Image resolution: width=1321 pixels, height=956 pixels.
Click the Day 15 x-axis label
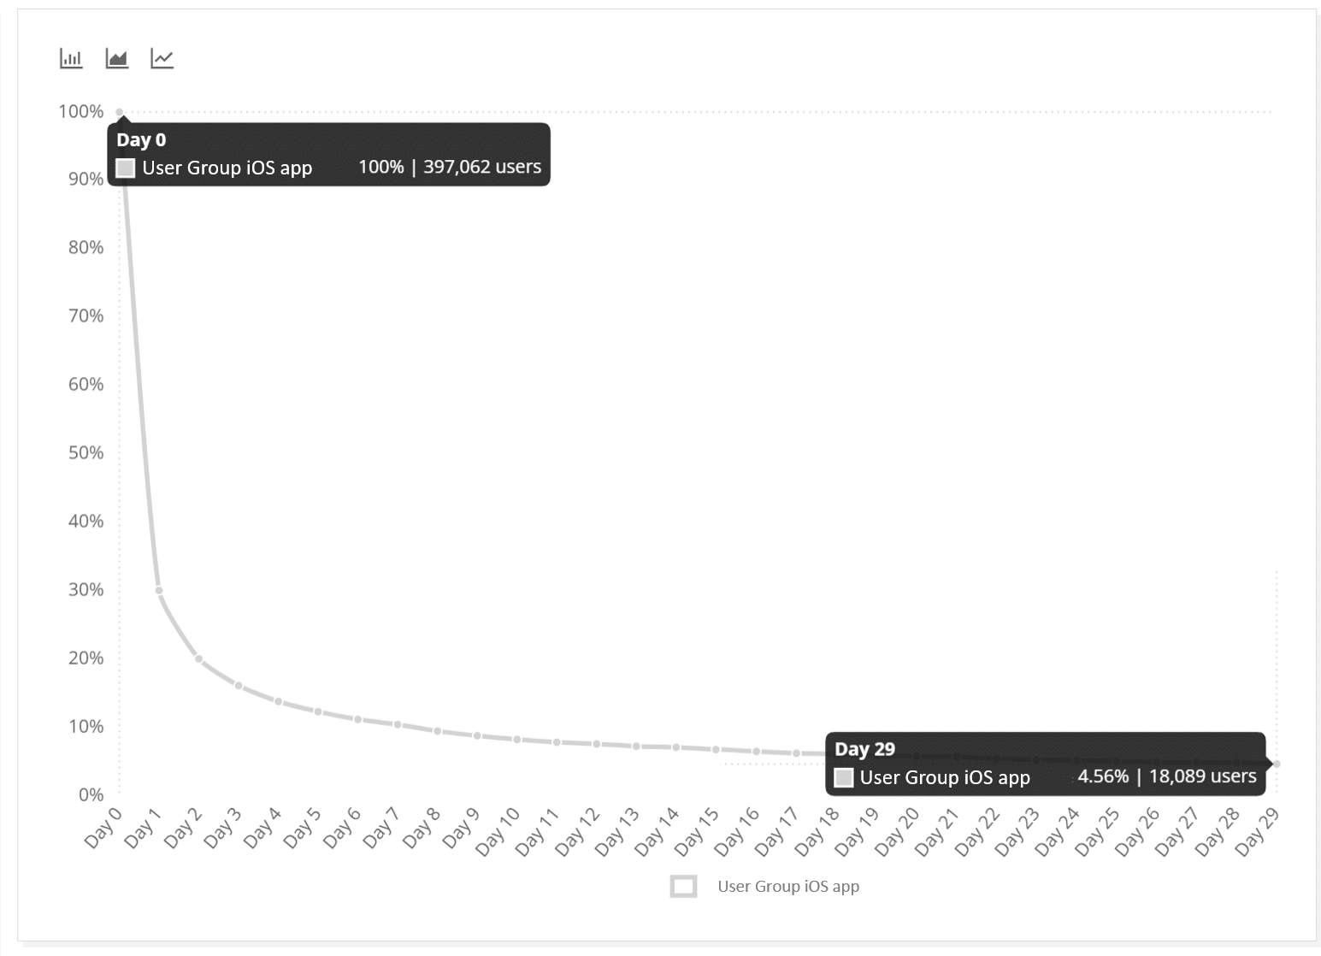(x=697, y=832)
